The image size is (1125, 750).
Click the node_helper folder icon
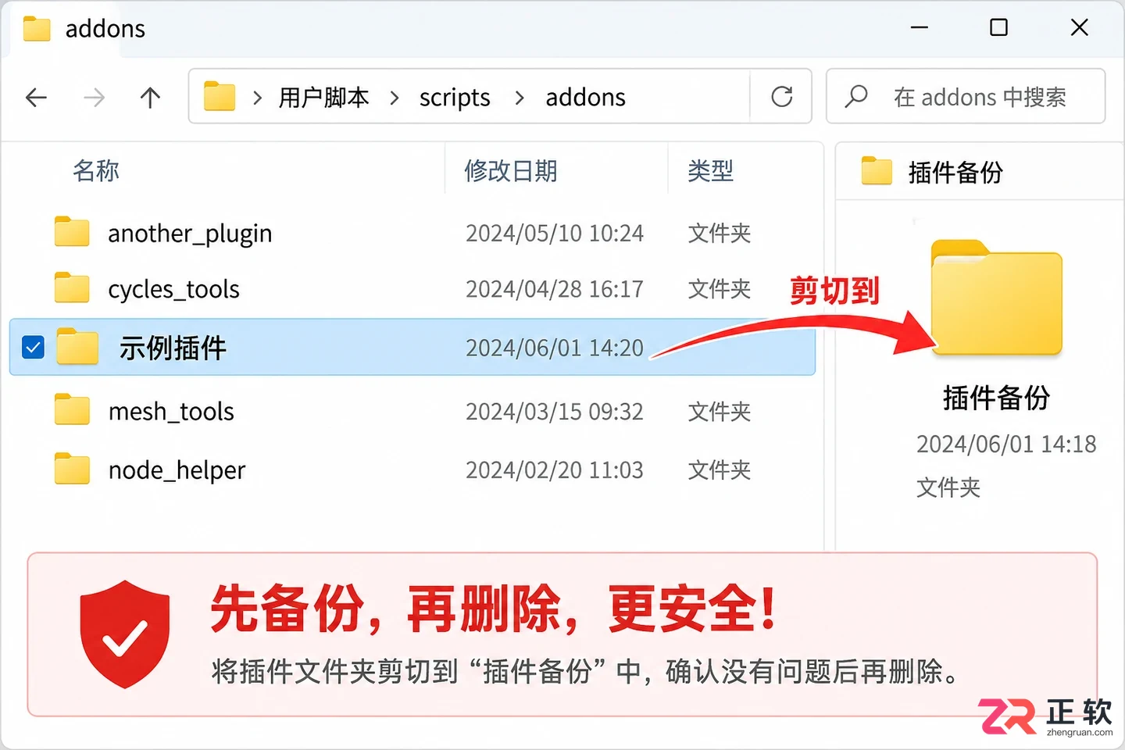[x=72, y=469]
